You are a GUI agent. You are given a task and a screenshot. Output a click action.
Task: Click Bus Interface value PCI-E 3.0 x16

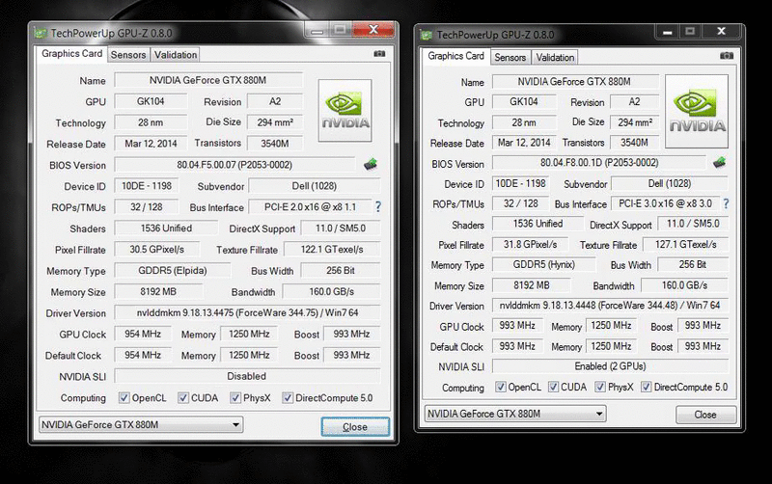(x=665, y=203)
